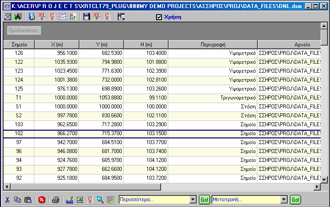The height and width of the screenshot is (207, 330).
Task: Delete using the red X circle icon
Action: click(x=41, y=199)
